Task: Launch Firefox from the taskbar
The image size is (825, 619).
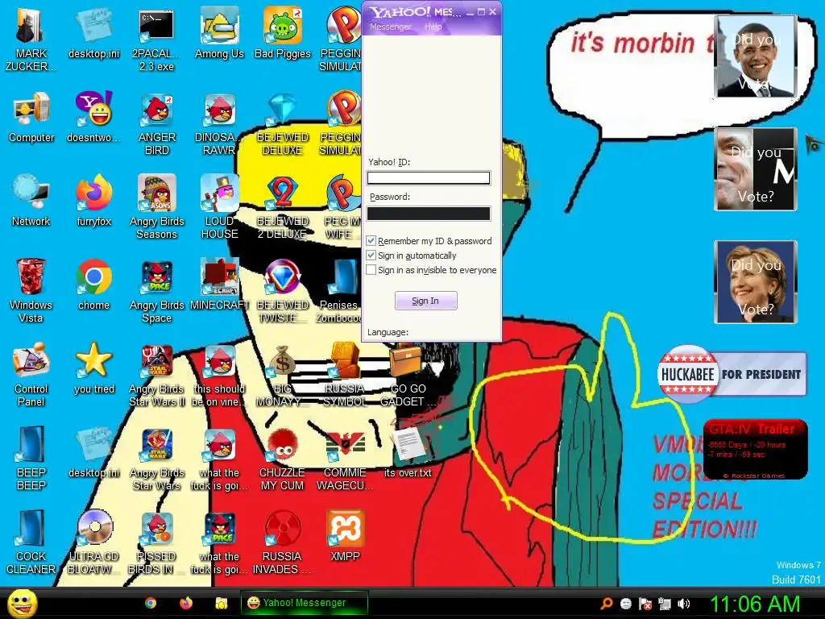Action: (186, 603)
